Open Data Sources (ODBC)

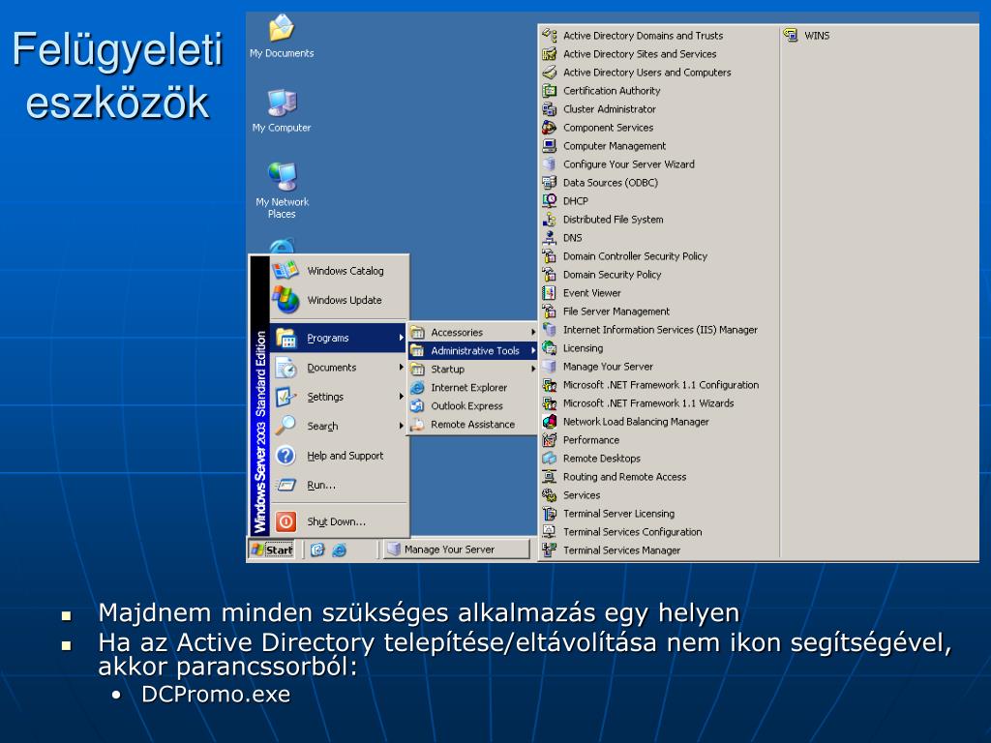coord(659,182)
